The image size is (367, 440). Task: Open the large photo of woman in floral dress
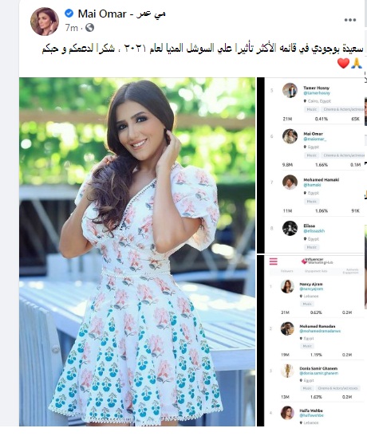(137, 252)
